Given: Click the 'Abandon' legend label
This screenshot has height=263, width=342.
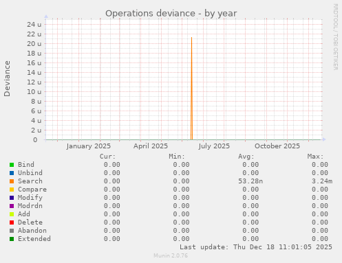Looking at the screenshot, I should pyautogui.click(x=32, y=231).
